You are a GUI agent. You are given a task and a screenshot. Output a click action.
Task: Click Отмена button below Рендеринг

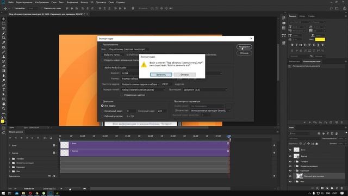click(x=244, y=53)
